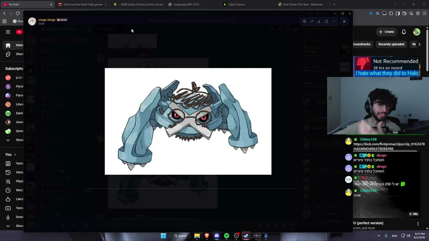Screen dimensions: 429x241
Task: Open YouTube notifications bell
Action: tap(404, 32)
